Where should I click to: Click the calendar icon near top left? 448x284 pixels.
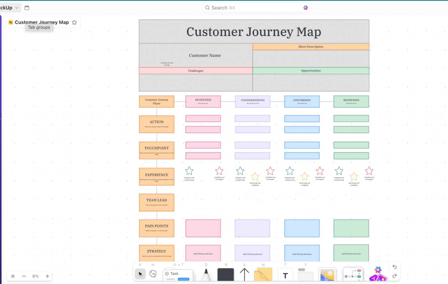(27, 7)
